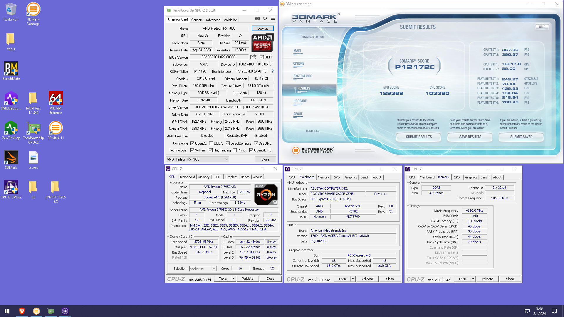Screen dimensions: 564x317
Task: Expand Tools dropdown arrow in Mainboard CPU-Z window
Action: tap(353, 279)
